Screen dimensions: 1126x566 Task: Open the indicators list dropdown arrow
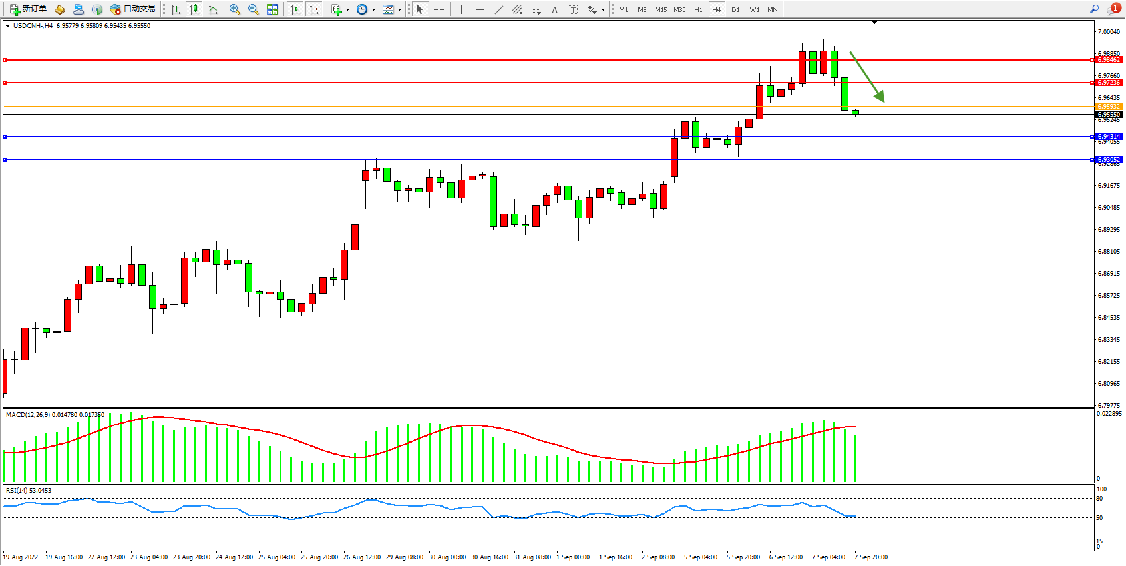pos(347,9)
